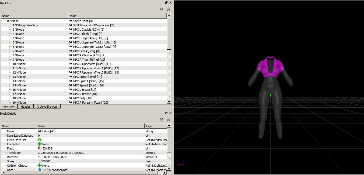Switch to the Header tab
Image resolution: width=364 pixels, height=175 pixels.
(x=26, y=107)
